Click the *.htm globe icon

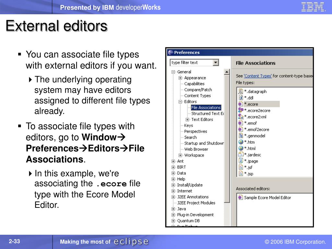click(241, 142)
